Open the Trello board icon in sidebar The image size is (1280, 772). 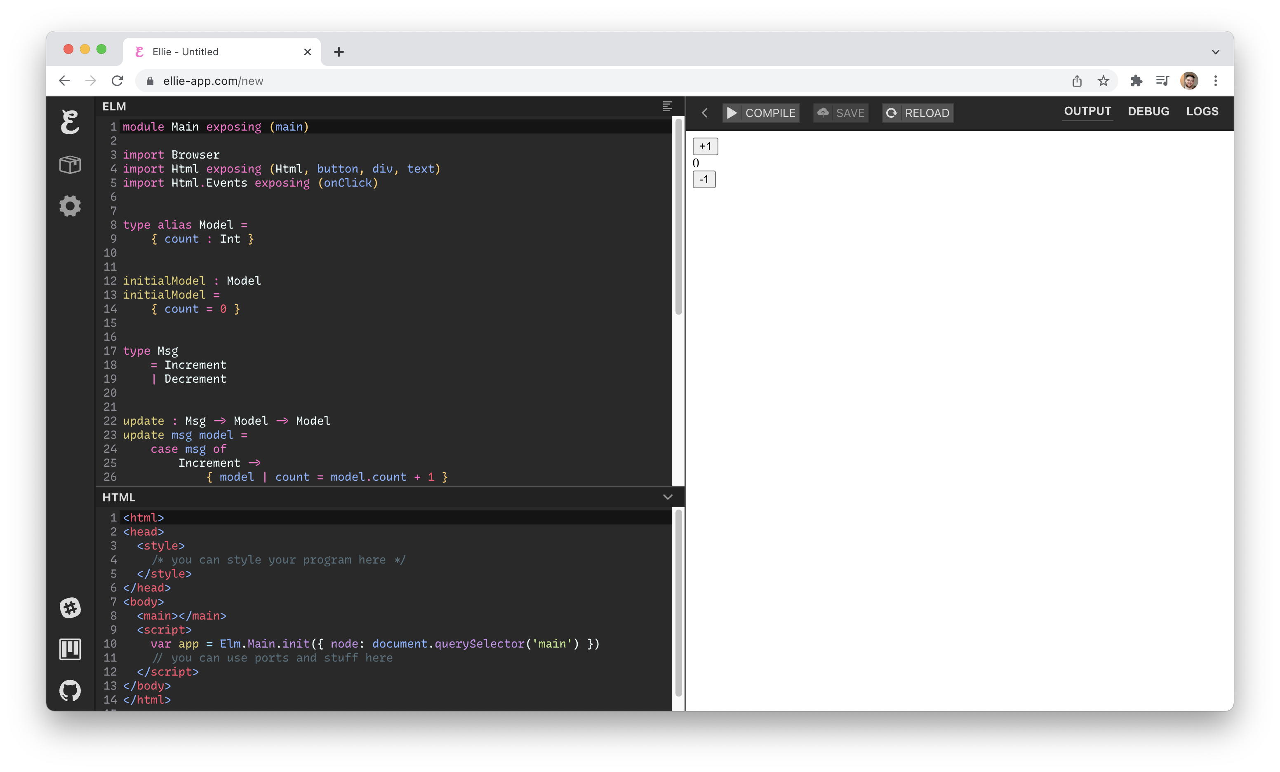pyautogui.click(x=70, y=649)
